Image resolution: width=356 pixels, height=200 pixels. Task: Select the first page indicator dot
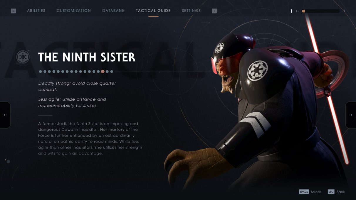click(x=41, y=71)
